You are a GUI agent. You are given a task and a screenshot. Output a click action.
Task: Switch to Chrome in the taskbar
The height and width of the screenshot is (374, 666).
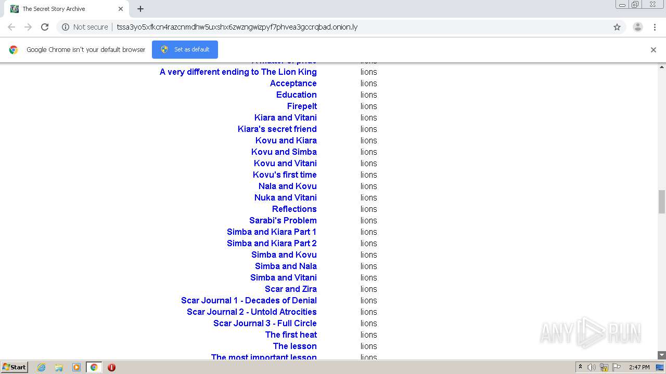pyautogui.click(x=94, y=367)
